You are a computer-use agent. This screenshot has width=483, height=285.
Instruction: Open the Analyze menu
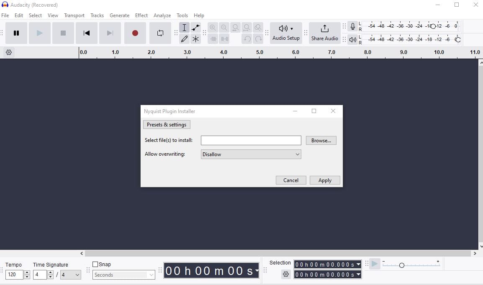(162, 15)
